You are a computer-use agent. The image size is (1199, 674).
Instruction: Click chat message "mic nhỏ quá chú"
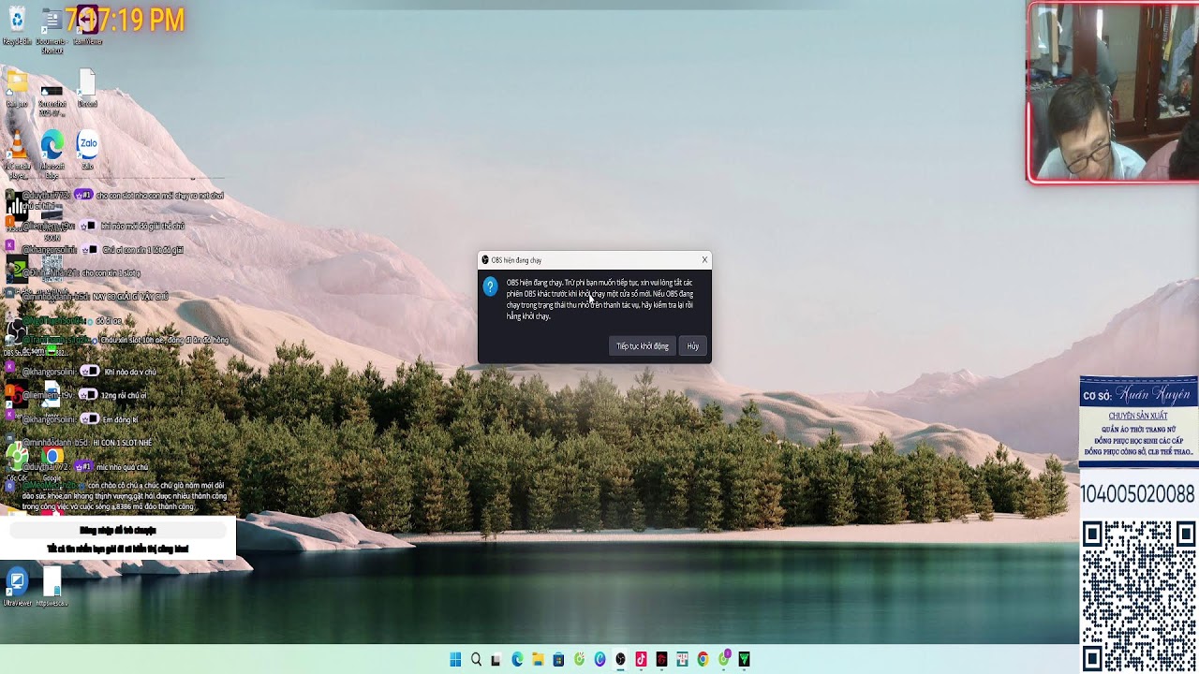pos(122,467)
